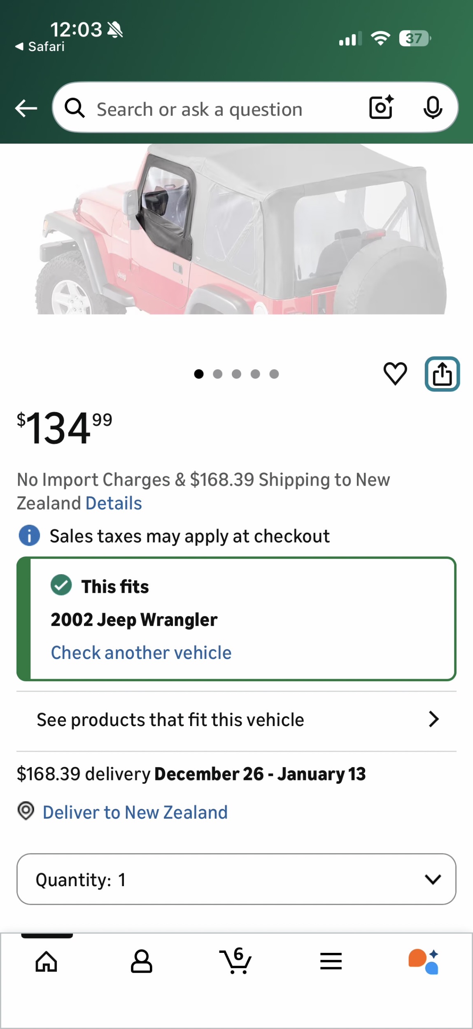This screenshot has width=473, height=1029.
Task: Go to Home tab
Action: 46,961
